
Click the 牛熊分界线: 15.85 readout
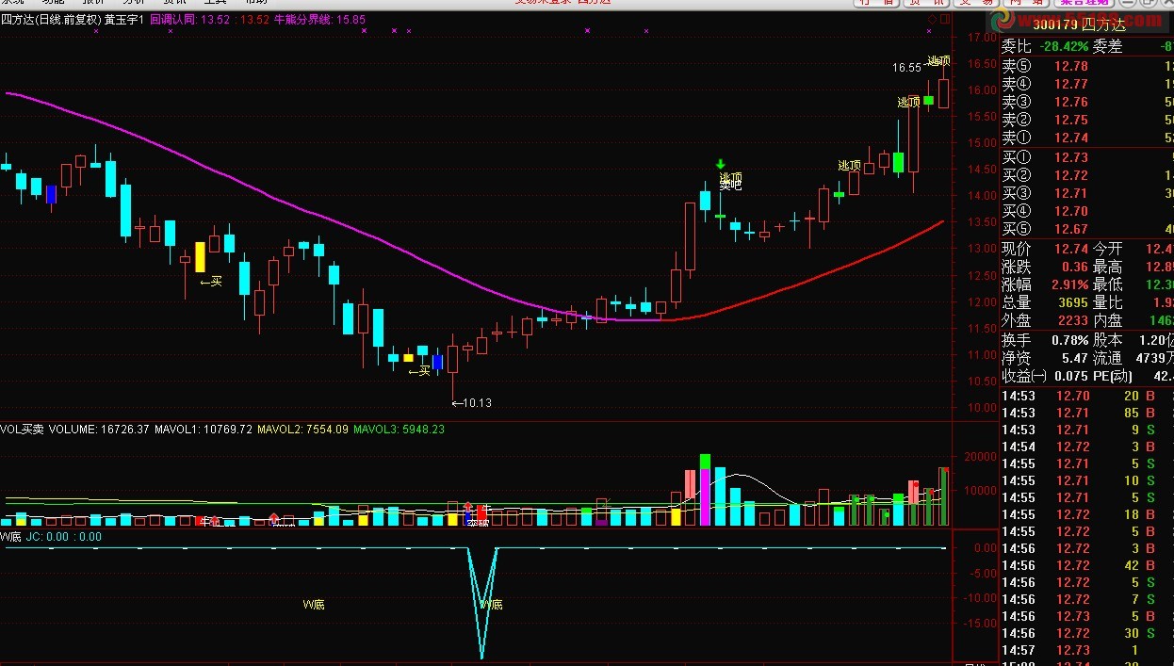pos(319,19)
